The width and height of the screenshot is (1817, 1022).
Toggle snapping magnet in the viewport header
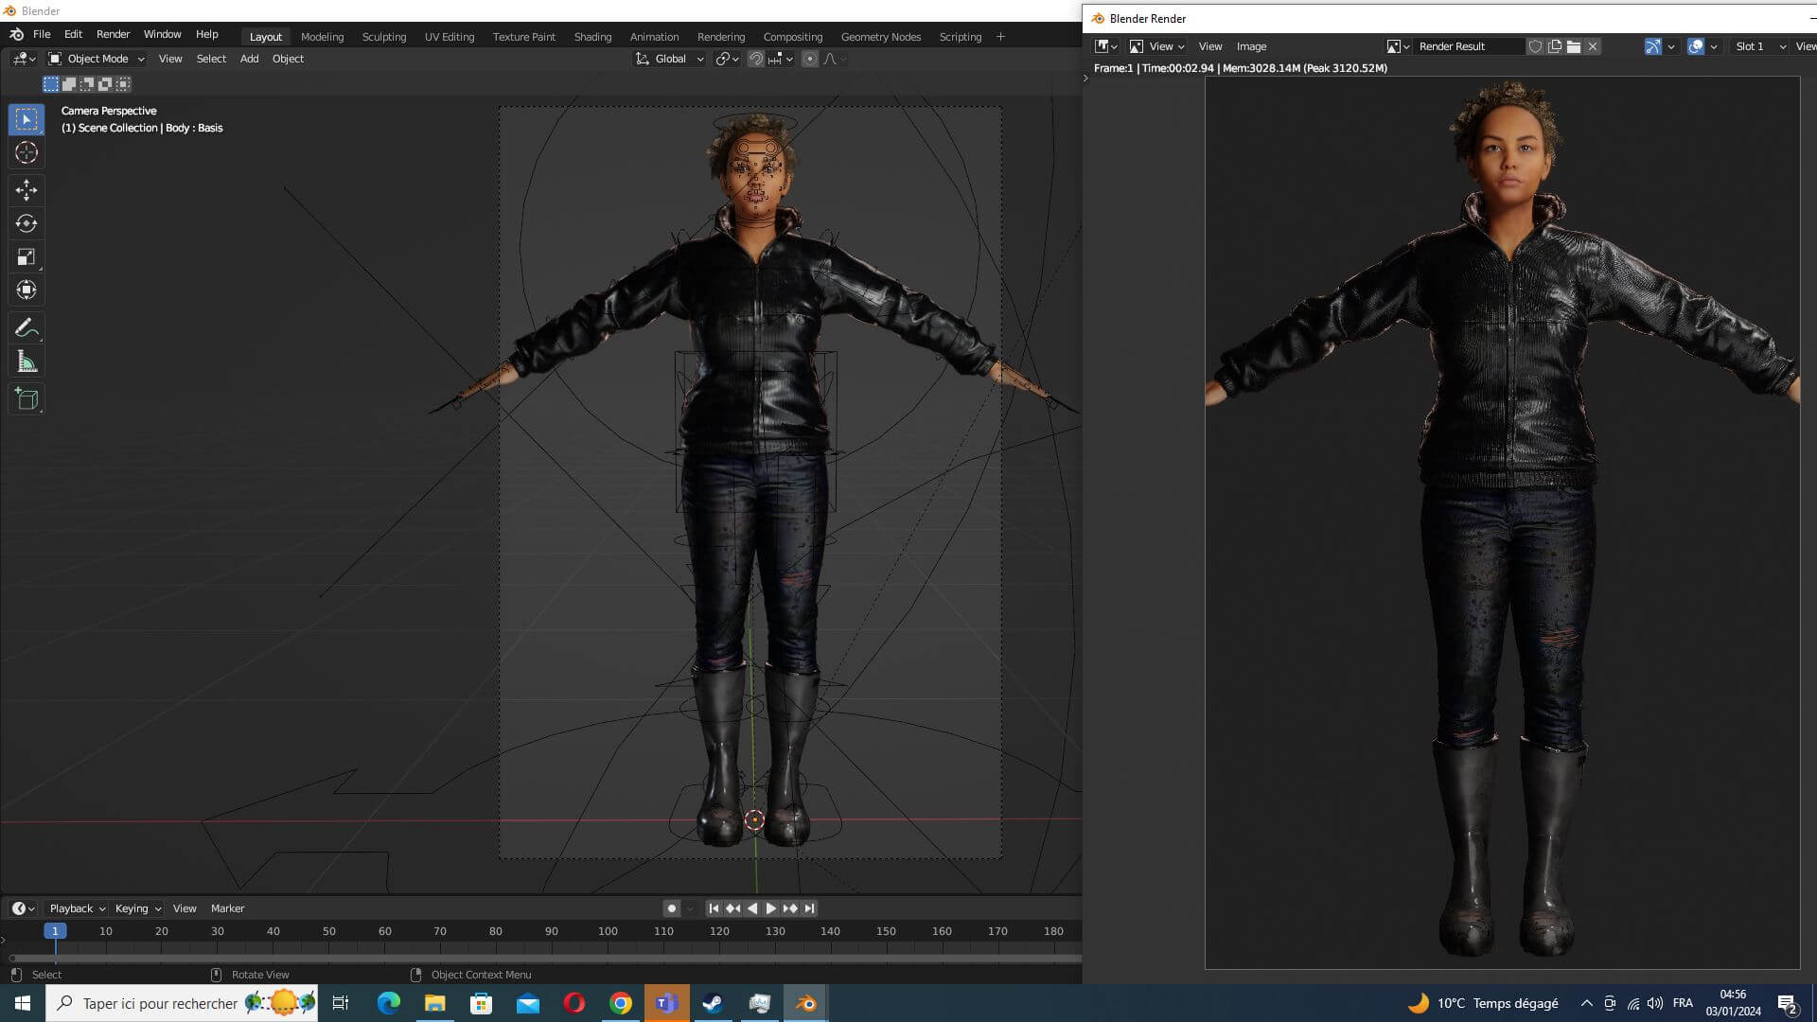coord(755,59)
